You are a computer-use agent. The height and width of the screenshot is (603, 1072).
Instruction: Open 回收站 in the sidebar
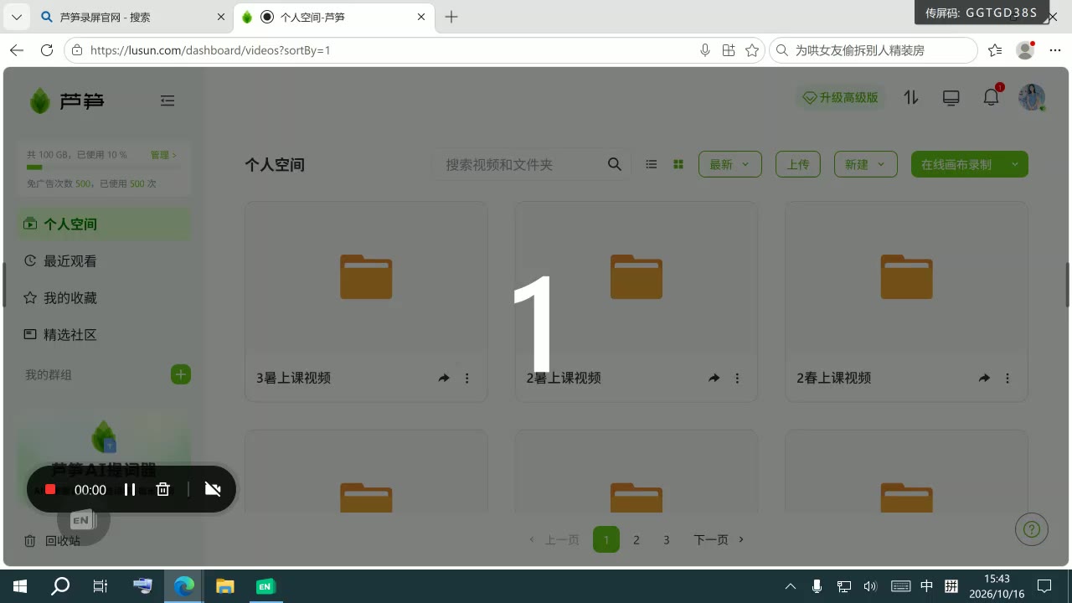(52, 540)
